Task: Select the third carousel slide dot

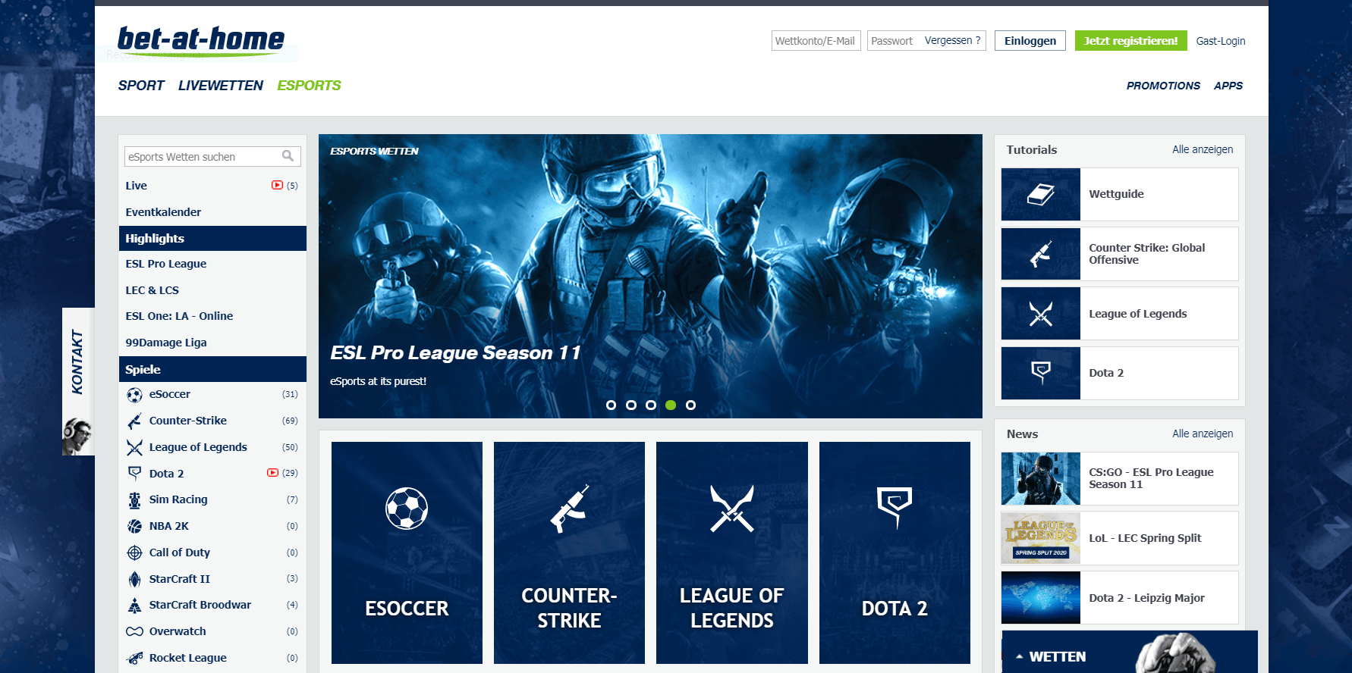Action: click(x=650, y=405)
